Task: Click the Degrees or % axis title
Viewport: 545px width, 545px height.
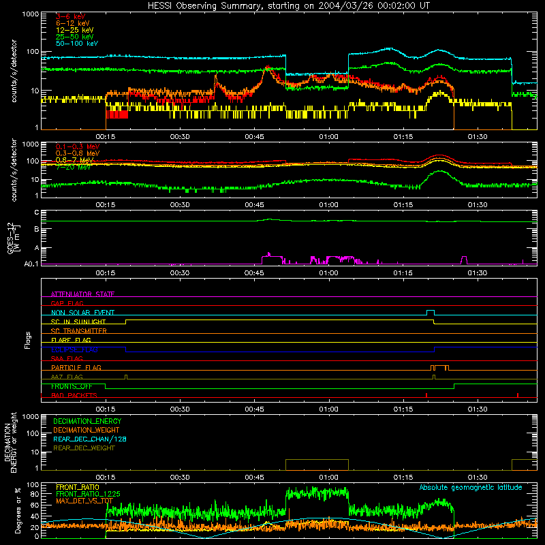Action: 18,510
